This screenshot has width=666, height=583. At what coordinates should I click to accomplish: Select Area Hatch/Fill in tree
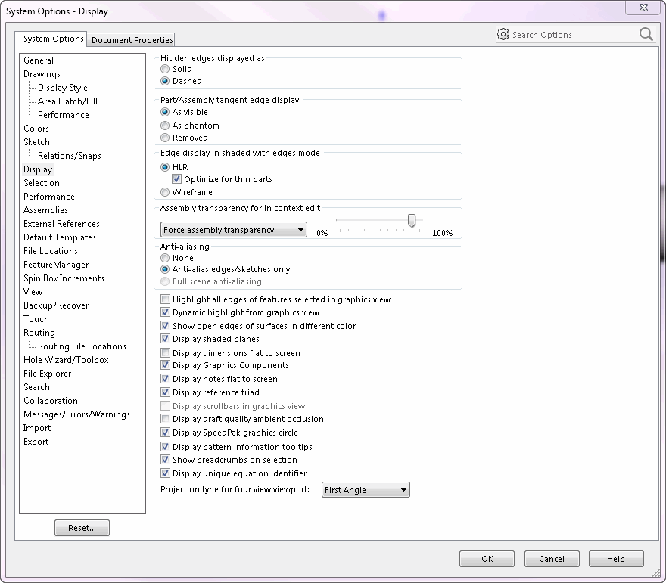(x=67, y=101)
